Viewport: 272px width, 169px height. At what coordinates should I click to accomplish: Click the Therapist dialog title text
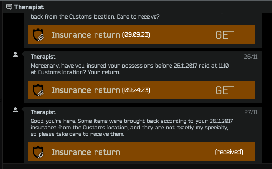(x=29, y=7)
